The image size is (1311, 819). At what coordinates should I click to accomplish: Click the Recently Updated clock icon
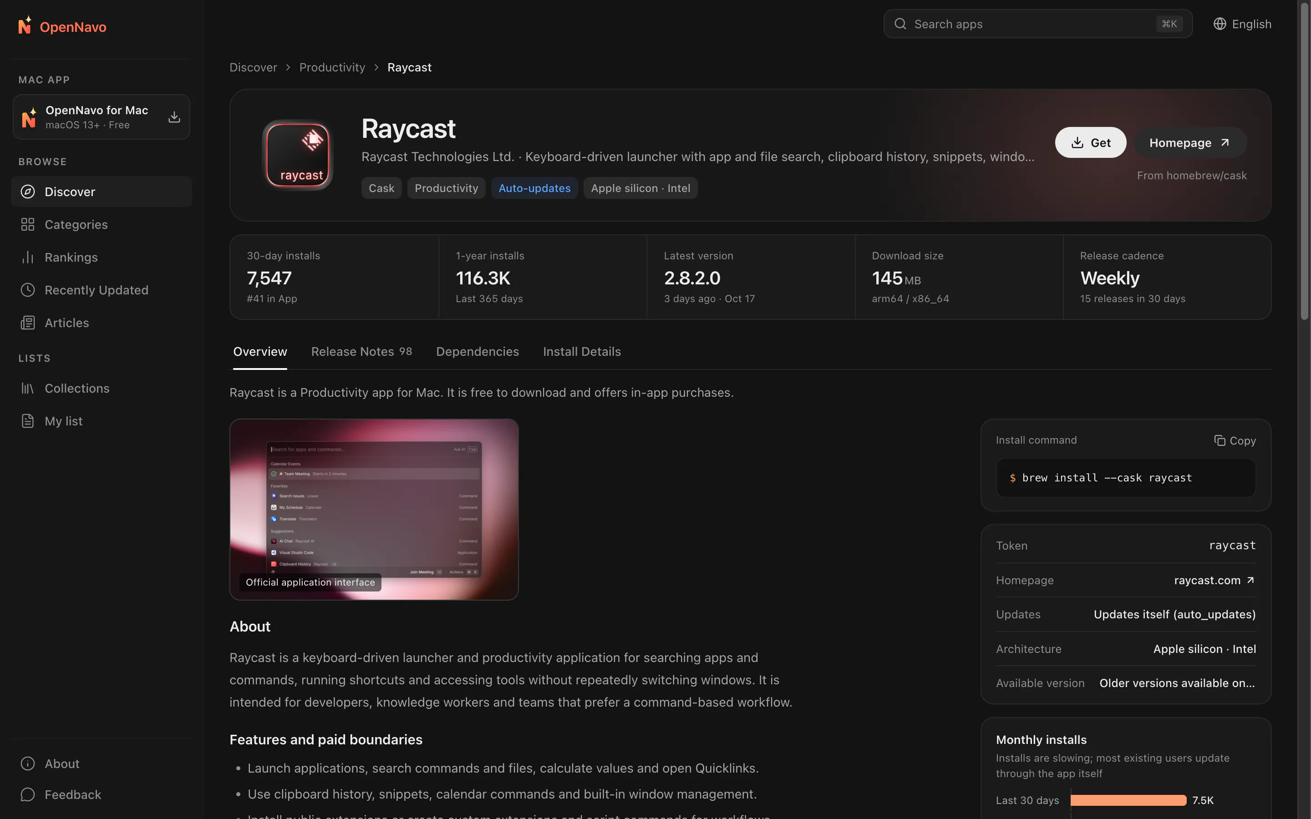click(28, 290)
